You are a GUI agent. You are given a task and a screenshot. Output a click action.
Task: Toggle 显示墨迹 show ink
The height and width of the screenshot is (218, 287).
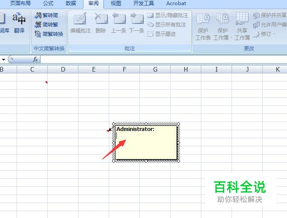pos(162,34)
